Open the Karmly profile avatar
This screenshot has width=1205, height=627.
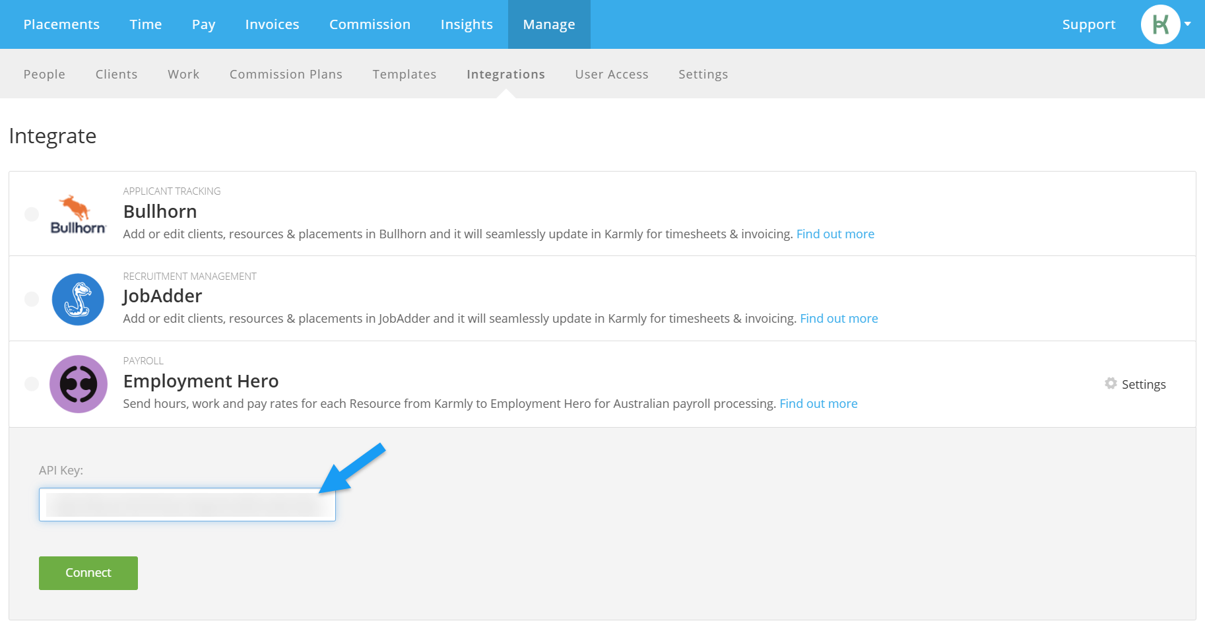tap(1160, 24)
